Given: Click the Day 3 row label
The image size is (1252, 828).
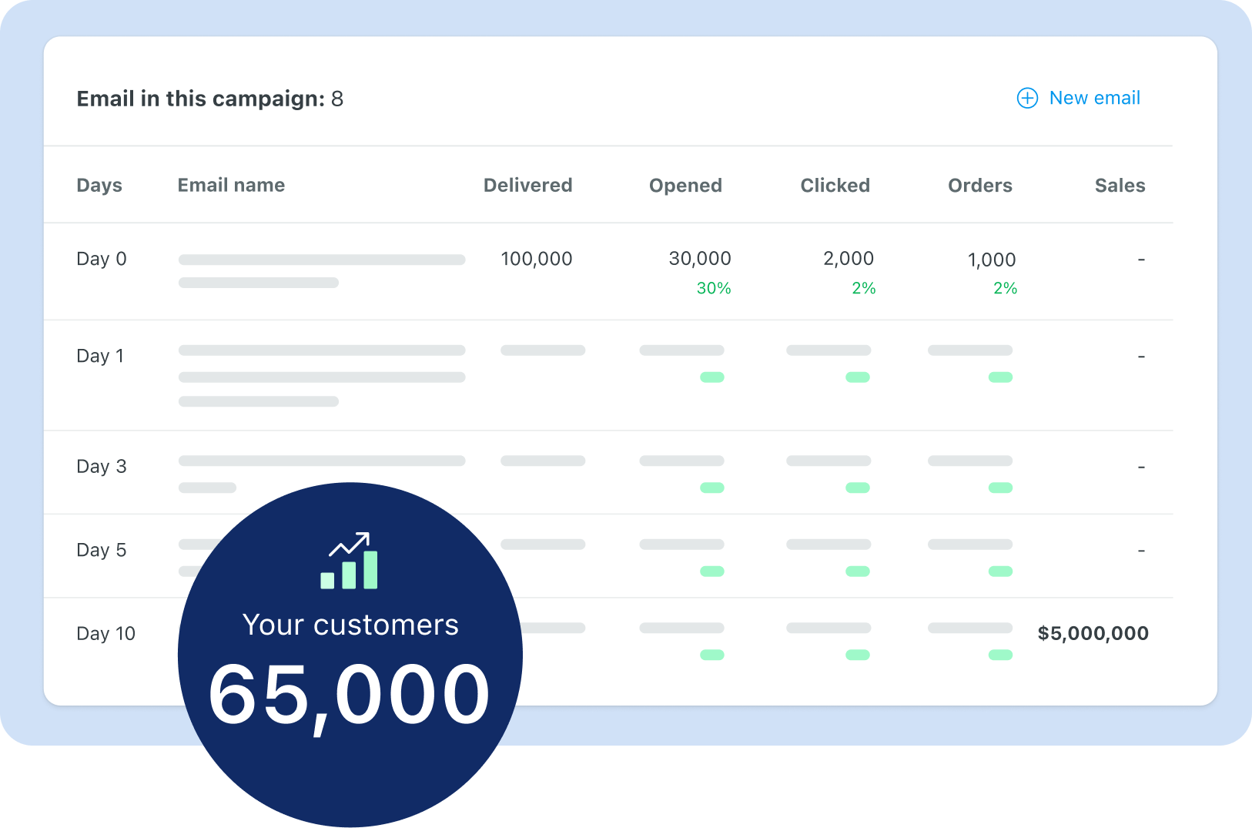Looking at the screenshot, I should pyautogui.click(x=102, y=467).
